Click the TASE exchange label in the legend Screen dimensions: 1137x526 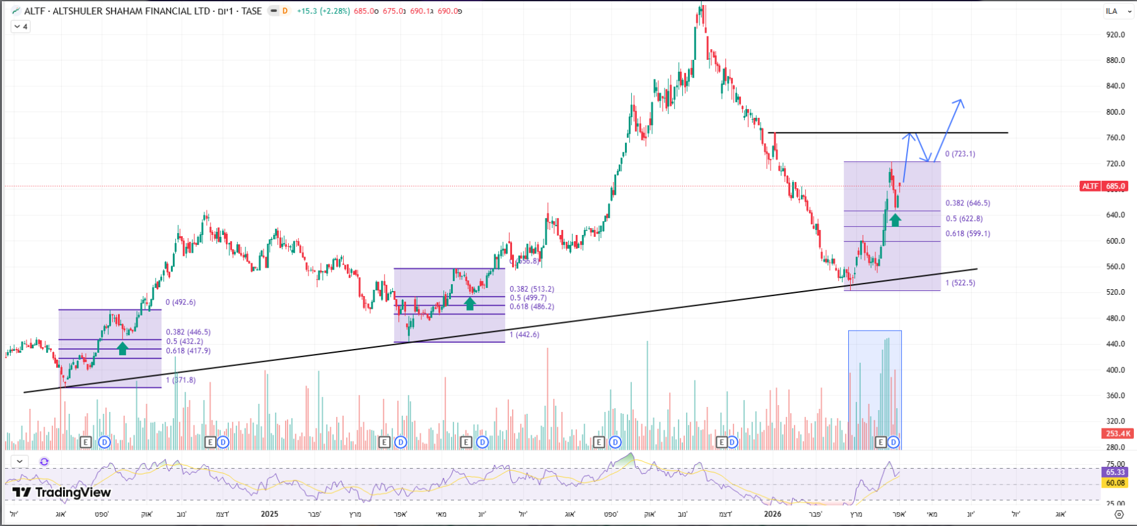[x=252, y=11]
